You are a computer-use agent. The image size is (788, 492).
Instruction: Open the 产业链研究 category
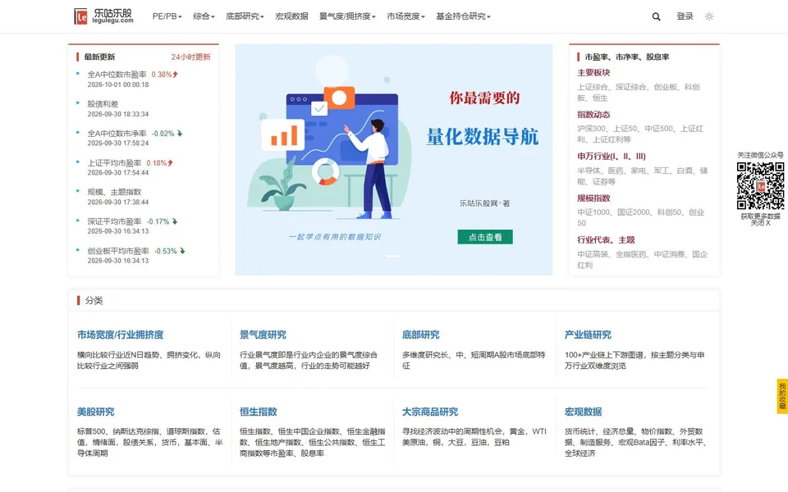coord(588,335)
